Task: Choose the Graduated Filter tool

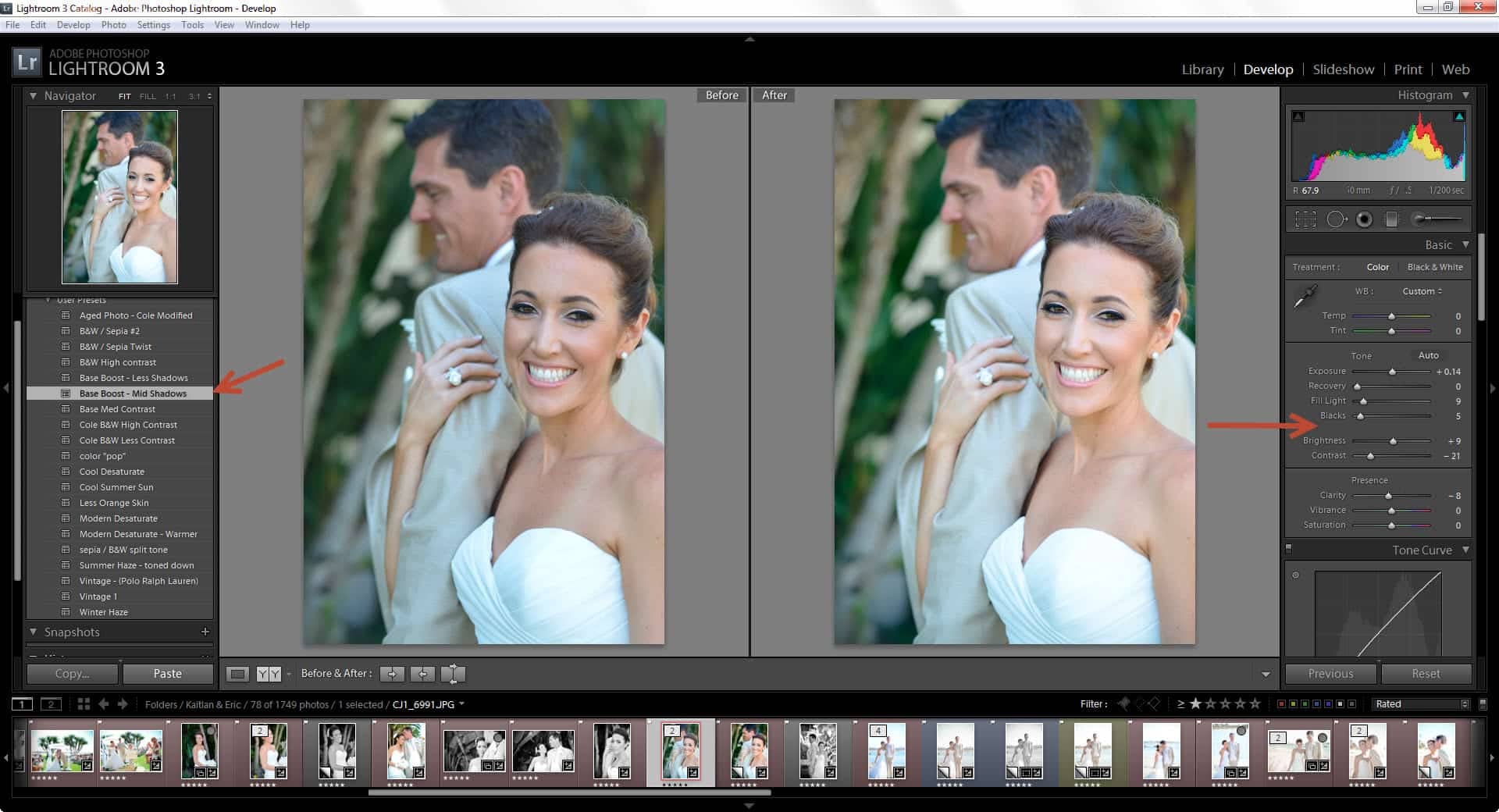Action: tap(1391, 219)
